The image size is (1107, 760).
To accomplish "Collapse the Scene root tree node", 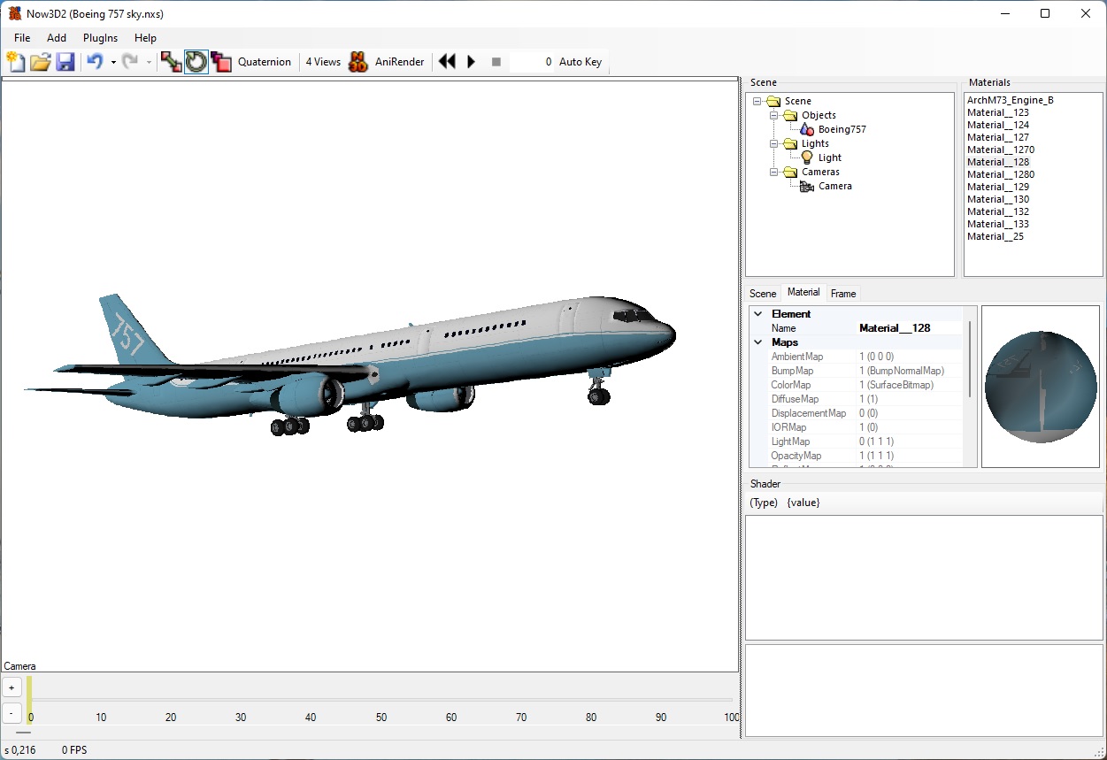I will point(757,101).
